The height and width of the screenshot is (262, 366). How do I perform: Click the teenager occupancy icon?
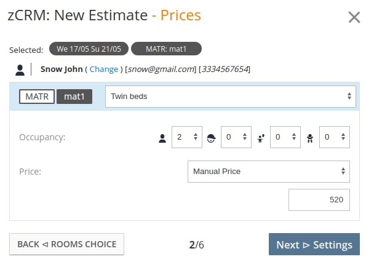coord(212,138)
